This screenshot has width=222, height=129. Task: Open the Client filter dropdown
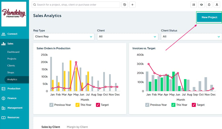[128, 37]
